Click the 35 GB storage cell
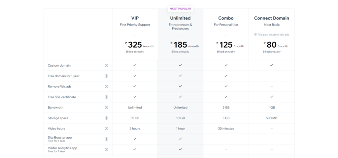 tap(135, 118)
